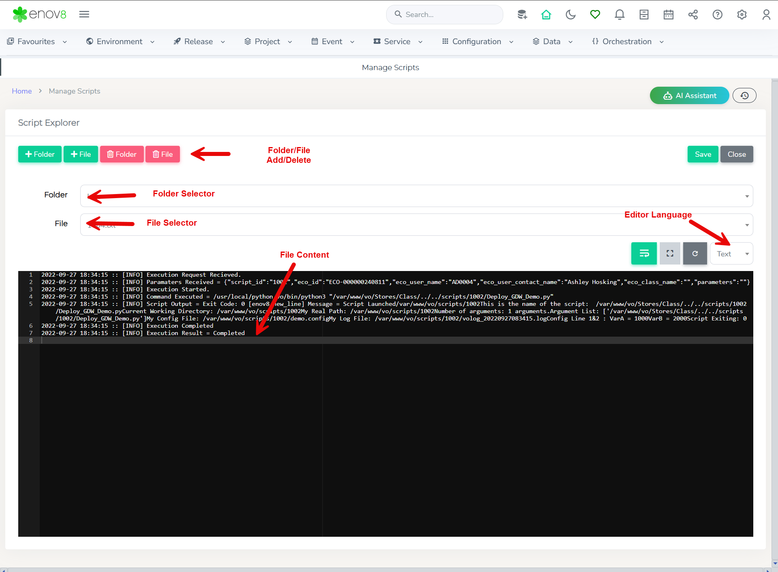778x572 pixels.
Task: Click the green Save button
Action: coord(703,154)
